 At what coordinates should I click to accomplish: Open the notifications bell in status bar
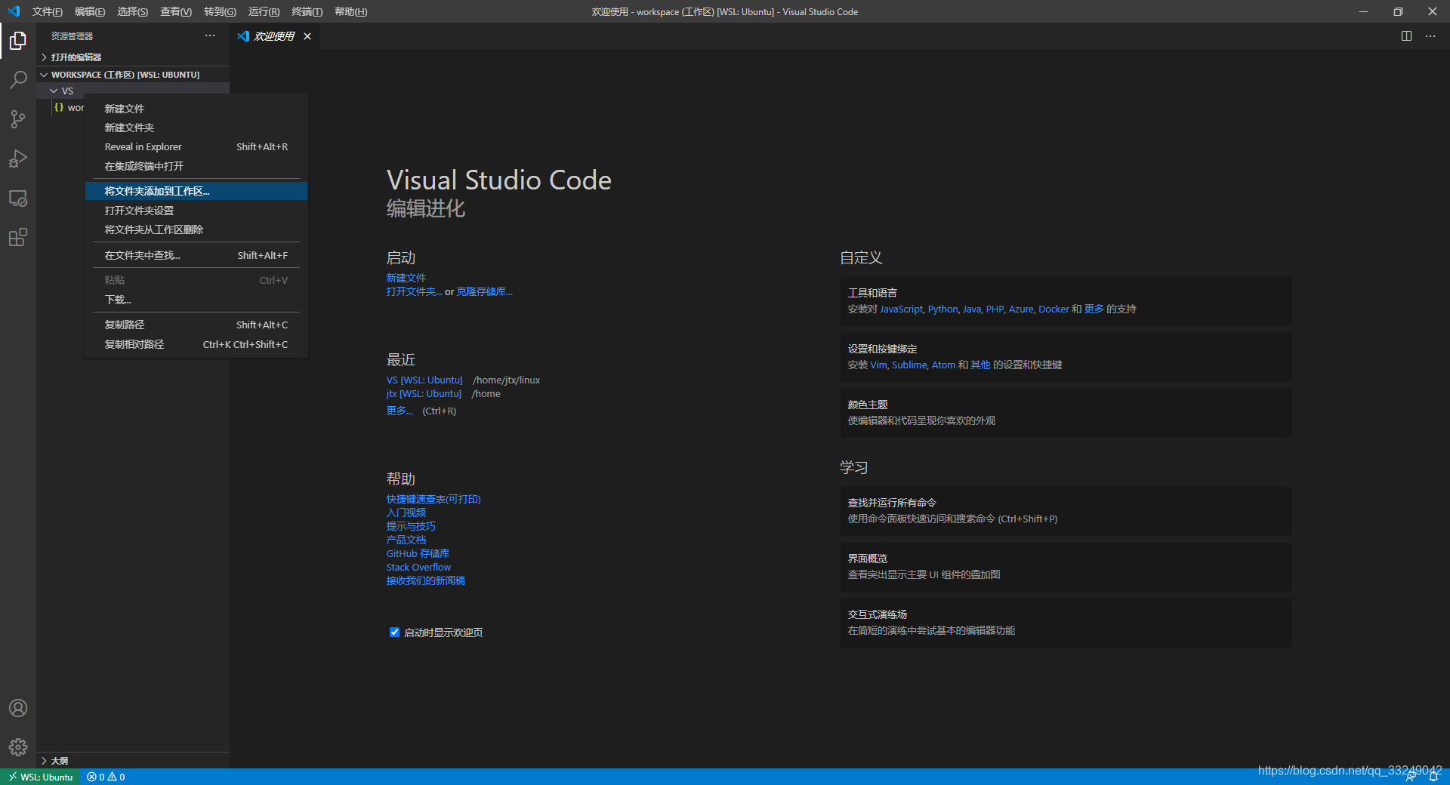pos(1433,777)
